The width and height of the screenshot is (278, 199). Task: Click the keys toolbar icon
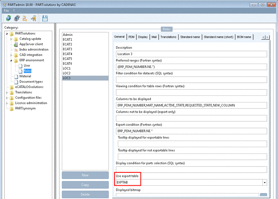[33, 18]
